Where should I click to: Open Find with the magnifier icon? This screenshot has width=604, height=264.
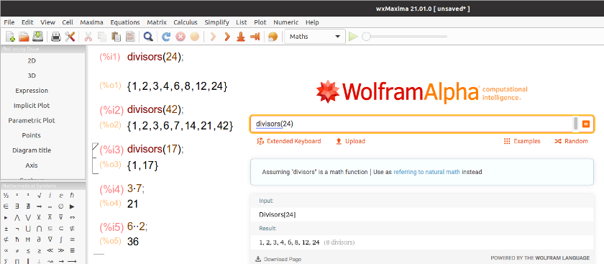148,37
